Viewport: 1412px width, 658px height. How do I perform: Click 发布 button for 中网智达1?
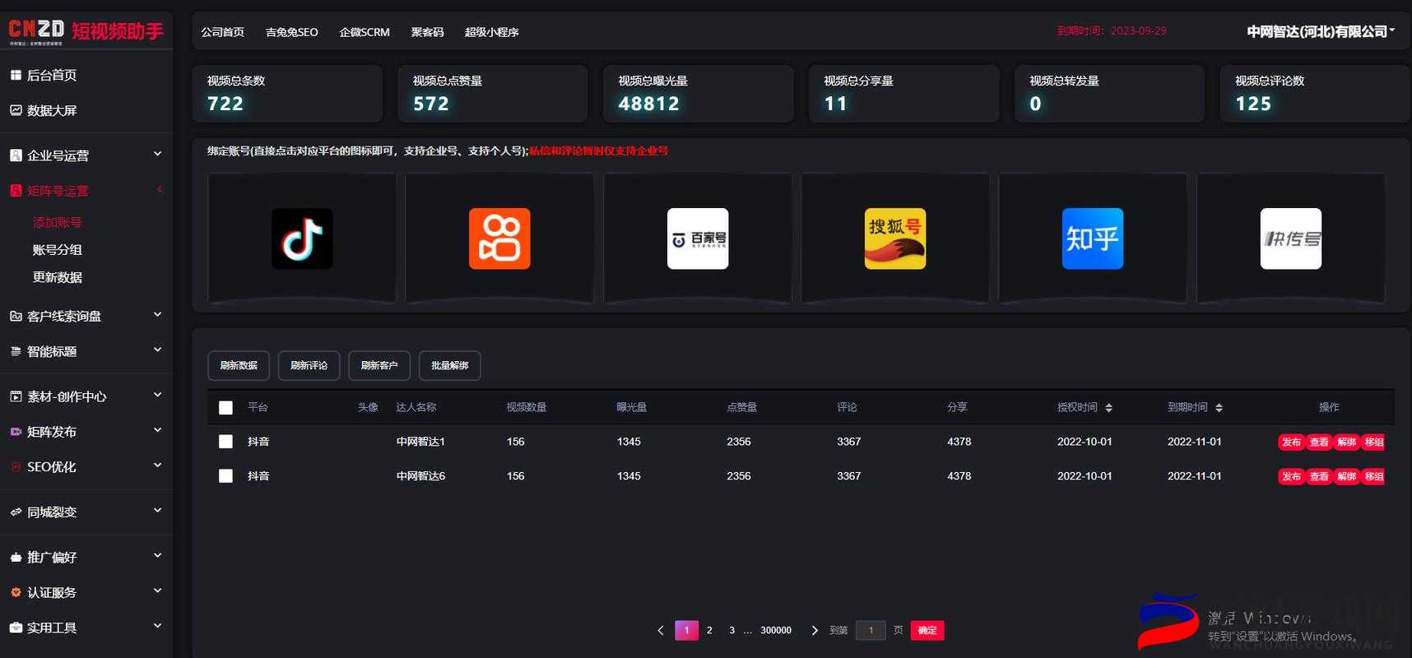coord(1291,443)
